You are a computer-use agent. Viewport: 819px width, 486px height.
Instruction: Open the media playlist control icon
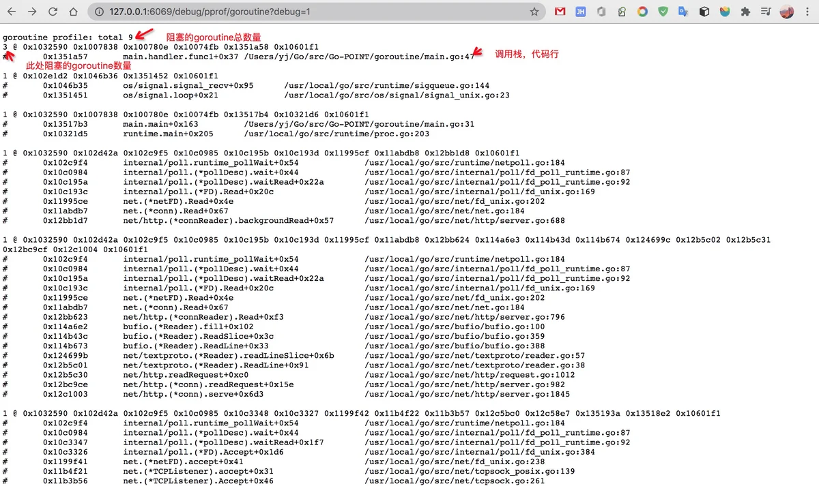coord(766,12)
